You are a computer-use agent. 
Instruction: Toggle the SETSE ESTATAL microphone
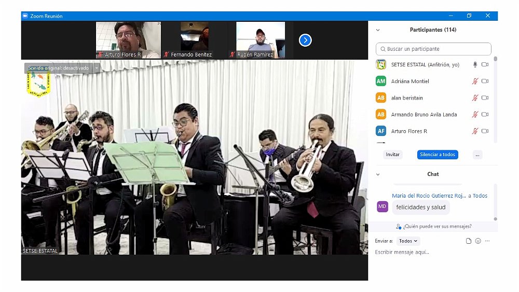click(x=474, y=65)
